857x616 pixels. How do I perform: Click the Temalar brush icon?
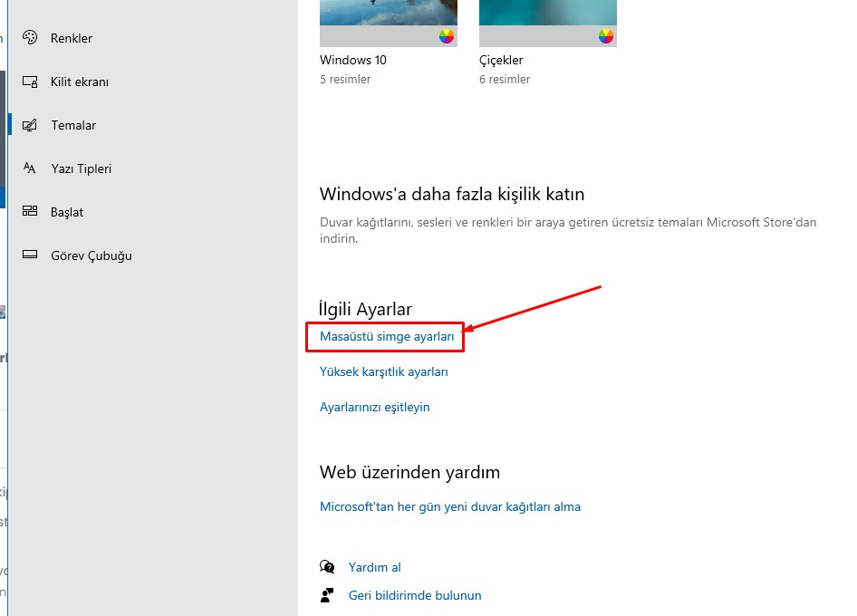[x=30, y=125]
